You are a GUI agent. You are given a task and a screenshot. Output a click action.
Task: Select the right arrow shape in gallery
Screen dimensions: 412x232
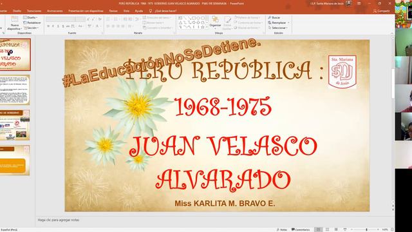point(194,23)
